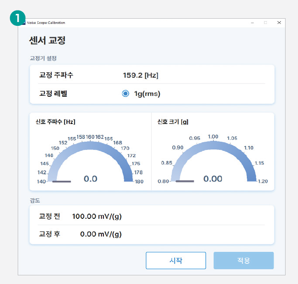Click the 교정 레벨 label

[53, 94]
